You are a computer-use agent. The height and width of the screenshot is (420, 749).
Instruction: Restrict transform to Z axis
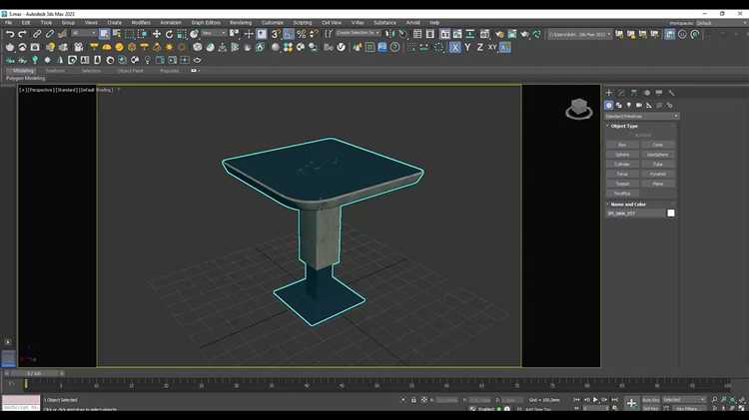click(479, 47)
